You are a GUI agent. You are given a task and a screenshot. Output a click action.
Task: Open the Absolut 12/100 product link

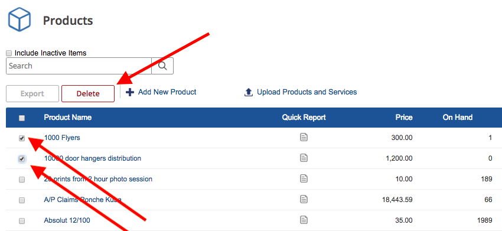(67, 220)
